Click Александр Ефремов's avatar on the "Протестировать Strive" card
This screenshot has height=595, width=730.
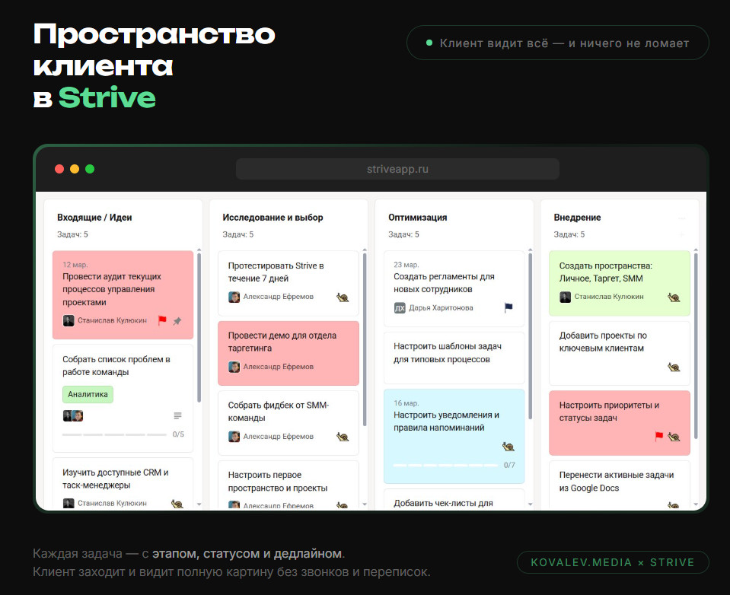point(234,297)
